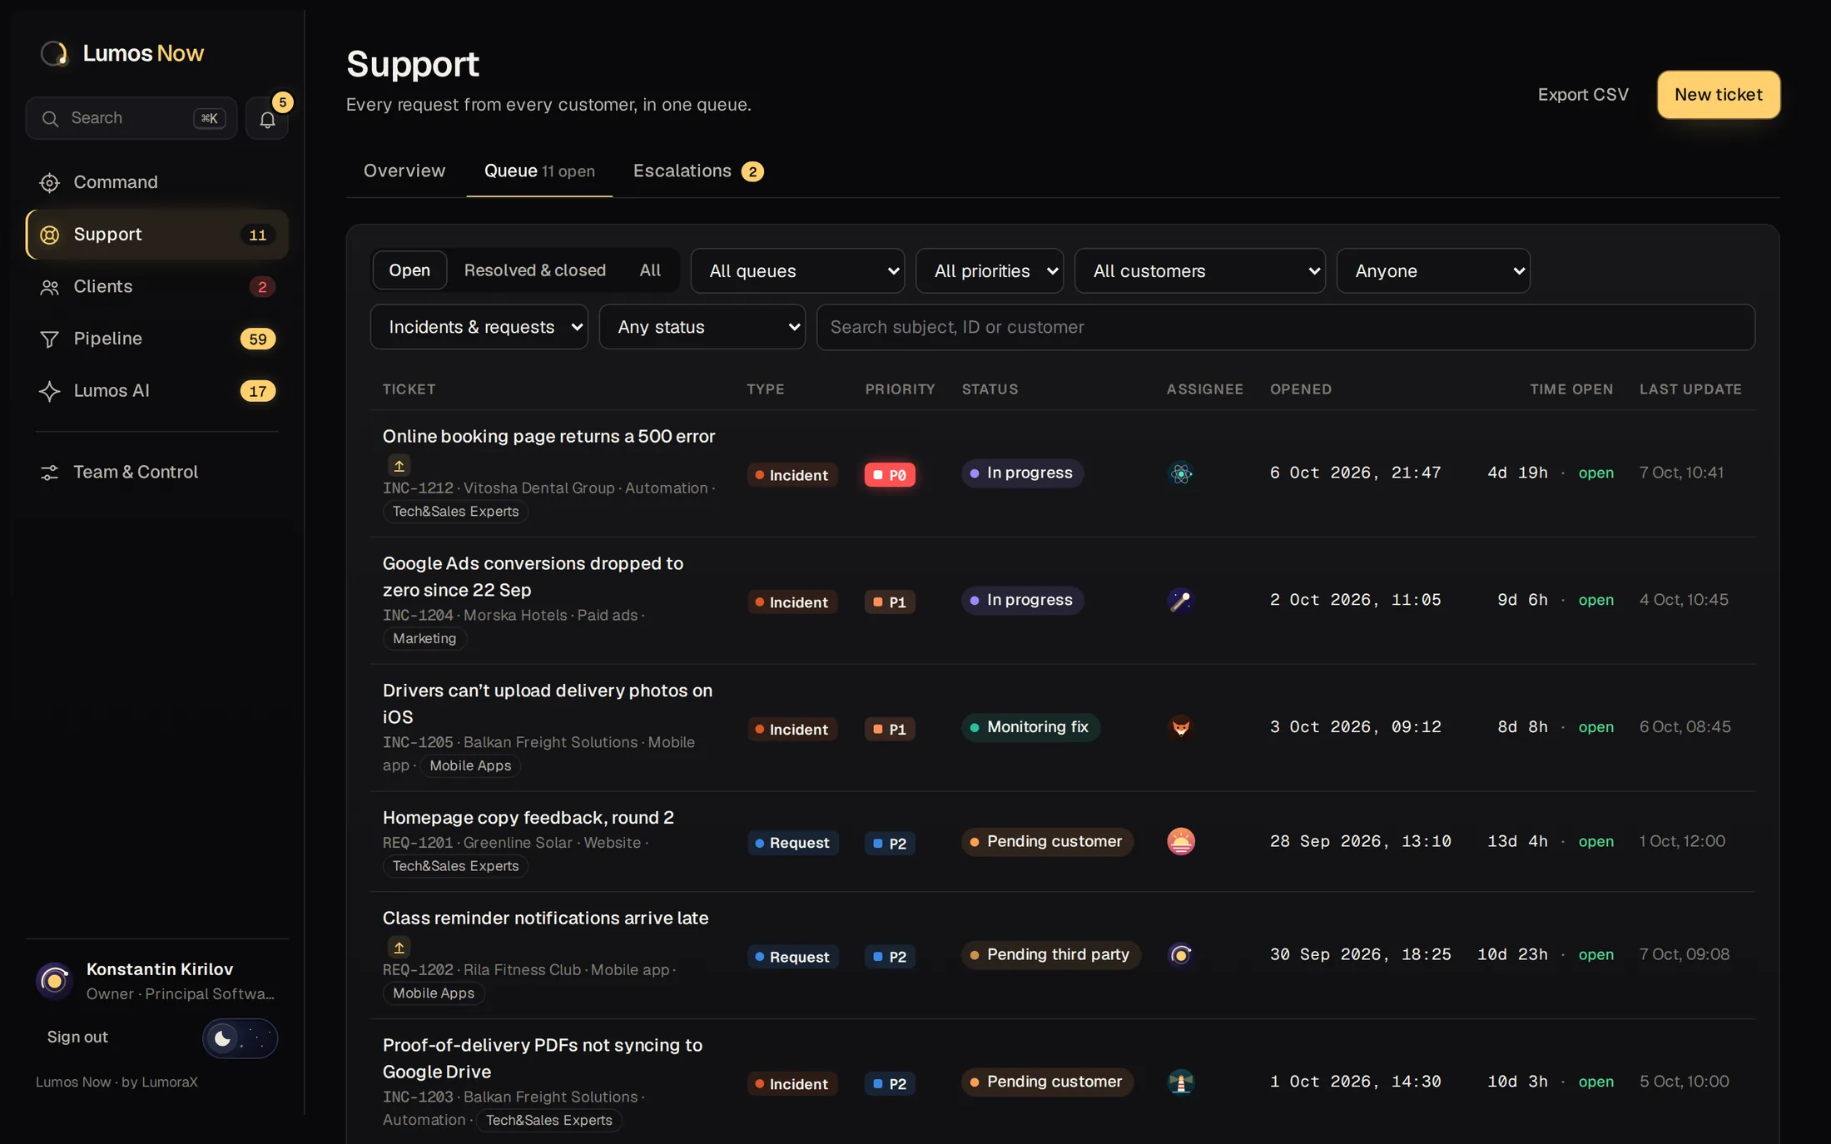Screen dimensions: 1831x1144
Task: Click the P0 priority badge
Action: click(x=890, y=475)
